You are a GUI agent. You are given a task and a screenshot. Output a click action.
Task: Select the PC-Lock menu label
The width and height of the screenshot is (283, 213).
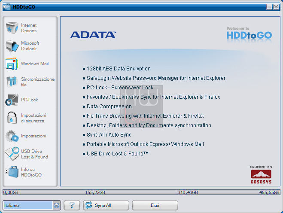click(30, 100)
